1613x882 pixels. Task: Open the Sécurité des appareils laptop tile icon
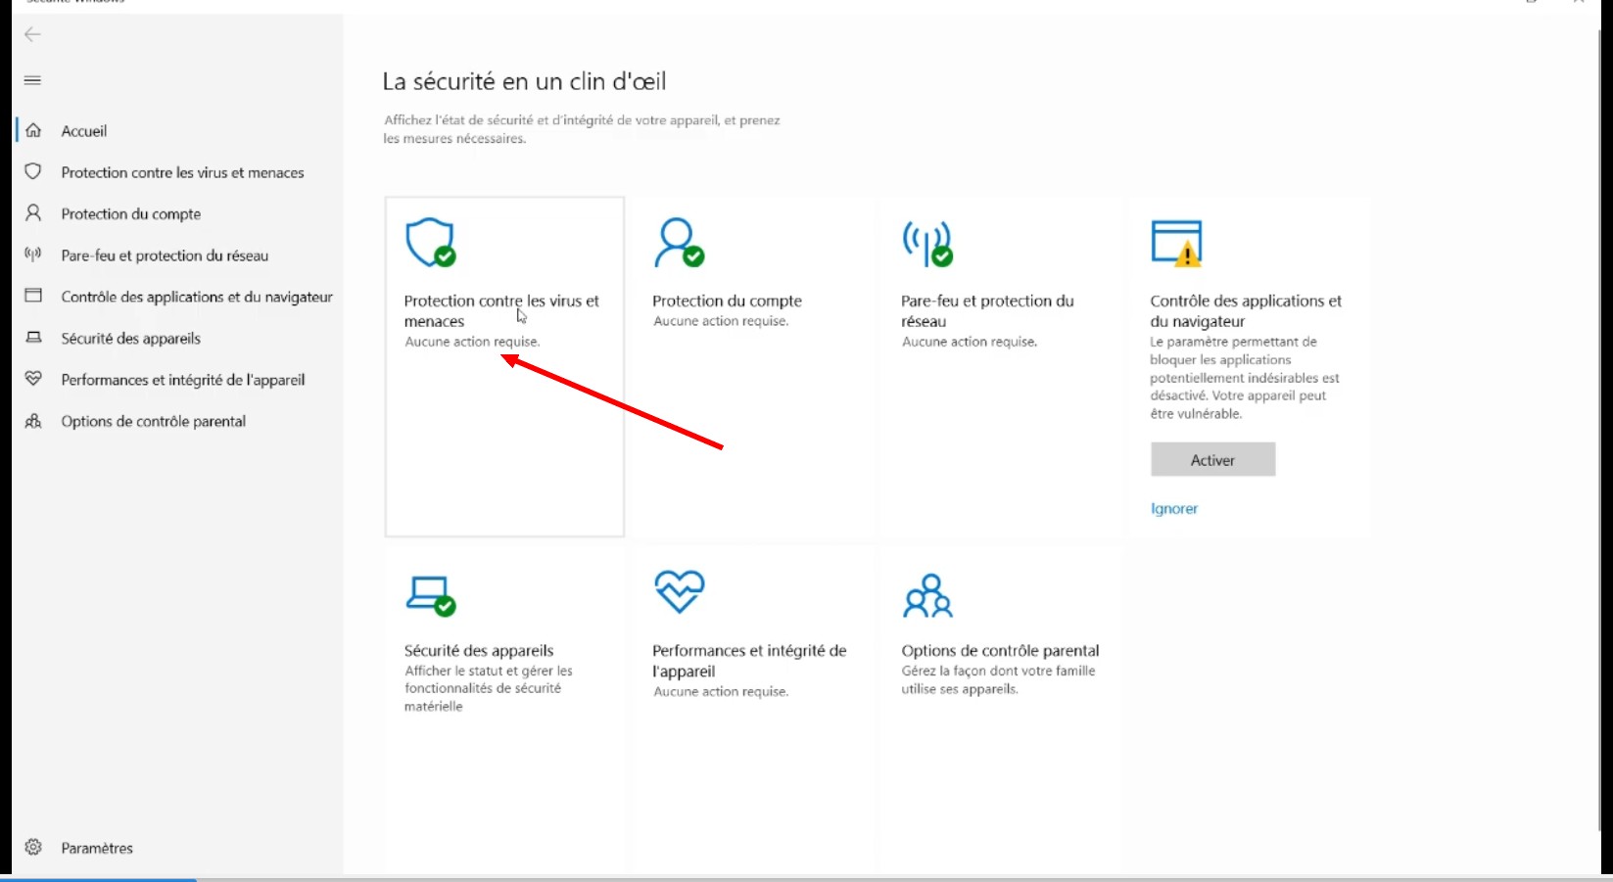[x=431, y=594]
